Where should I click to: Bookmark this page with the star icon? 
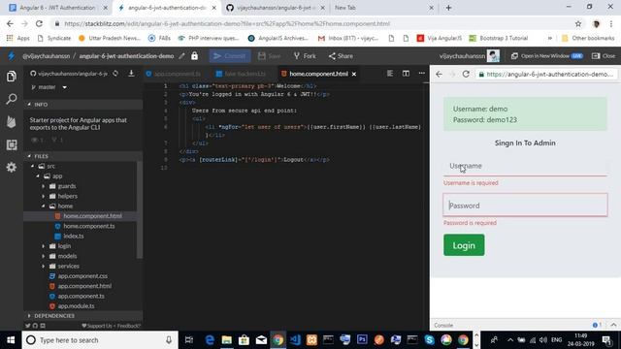[x=578, y=23]
